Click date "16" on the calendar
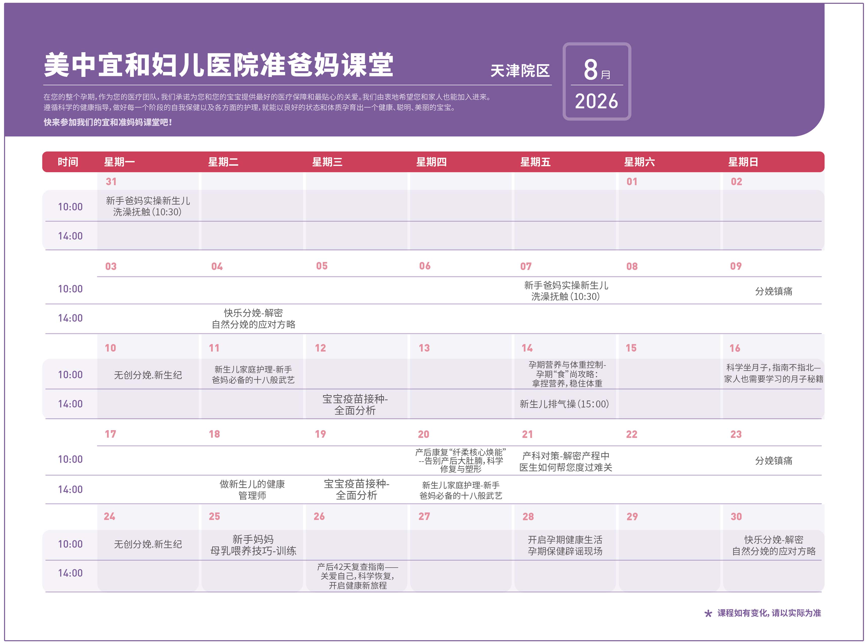868x644 pixels. click(x=735, y=348)
